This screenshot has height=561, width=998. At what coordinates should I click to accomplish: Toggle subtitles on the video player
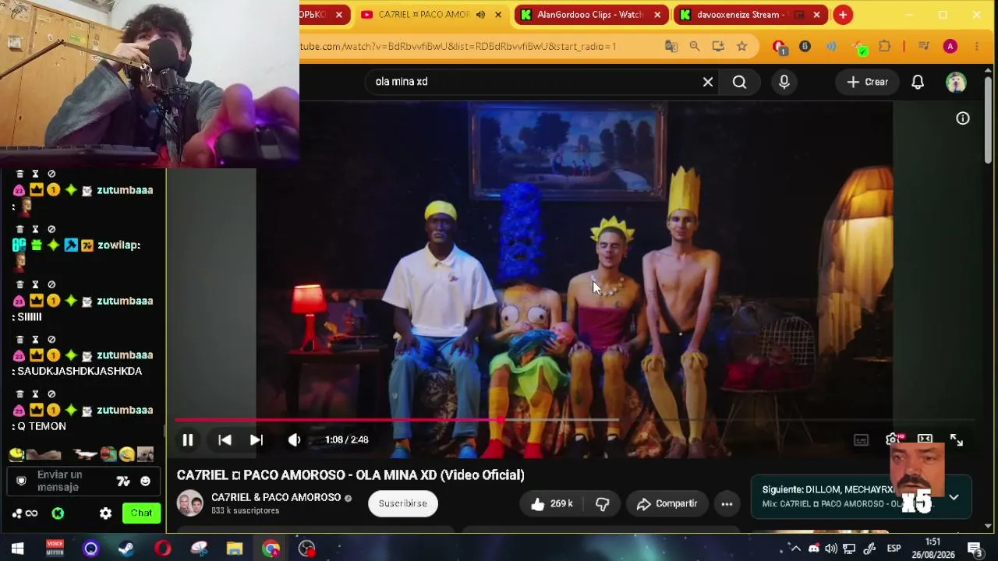[x=861, y=440]
